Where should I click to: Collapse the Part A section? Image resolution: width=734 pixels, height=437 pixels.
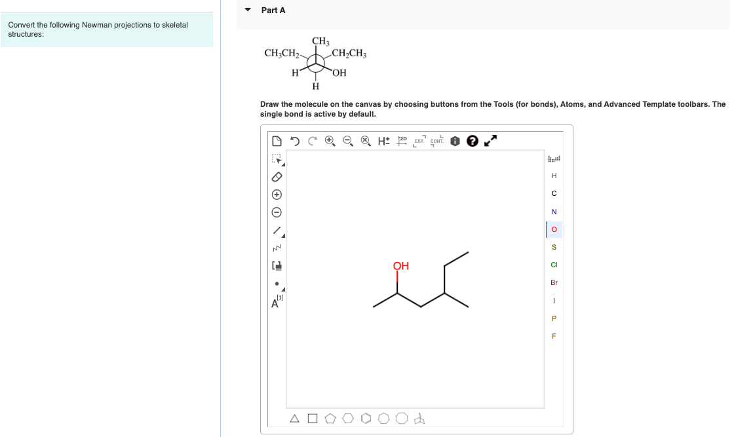[x=248, y=10]
